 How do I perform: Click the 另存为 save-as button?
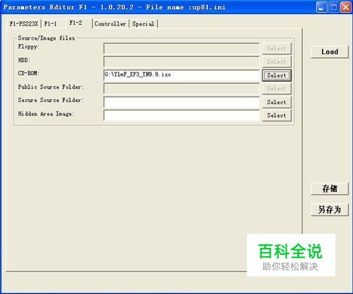point(330,210)
